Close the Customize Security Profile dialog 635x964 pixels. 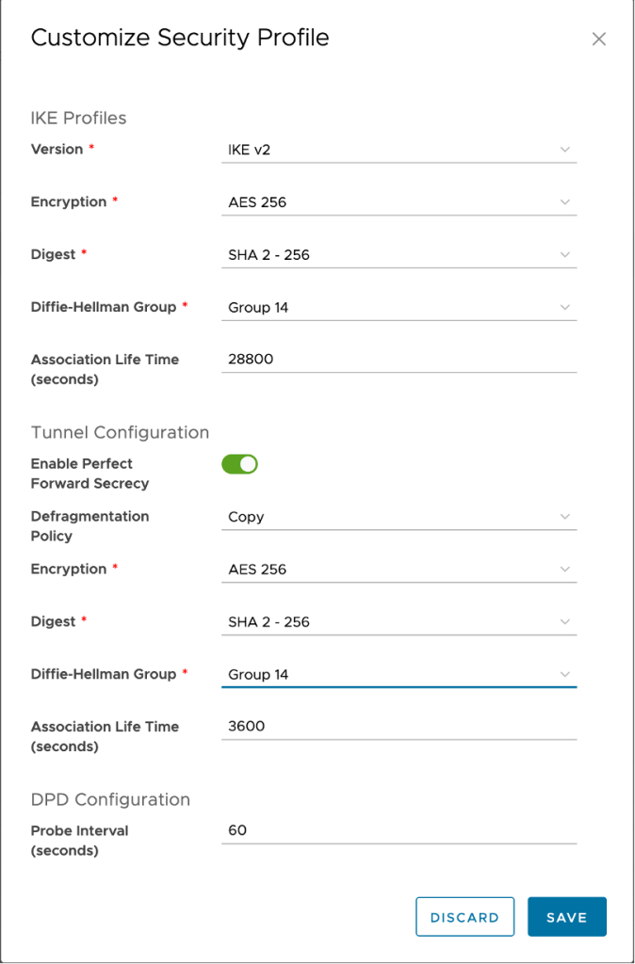click(598, 40)
